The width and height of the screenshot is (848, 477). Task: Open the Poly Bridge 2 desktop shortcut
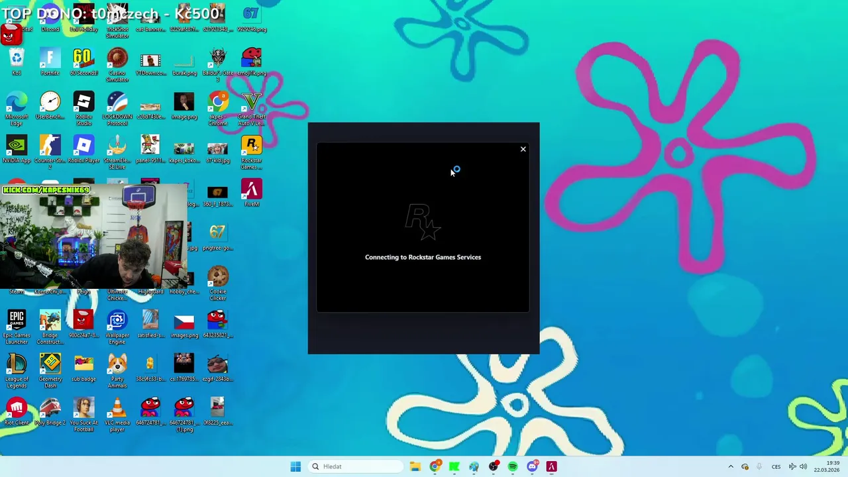coord(50,412)
